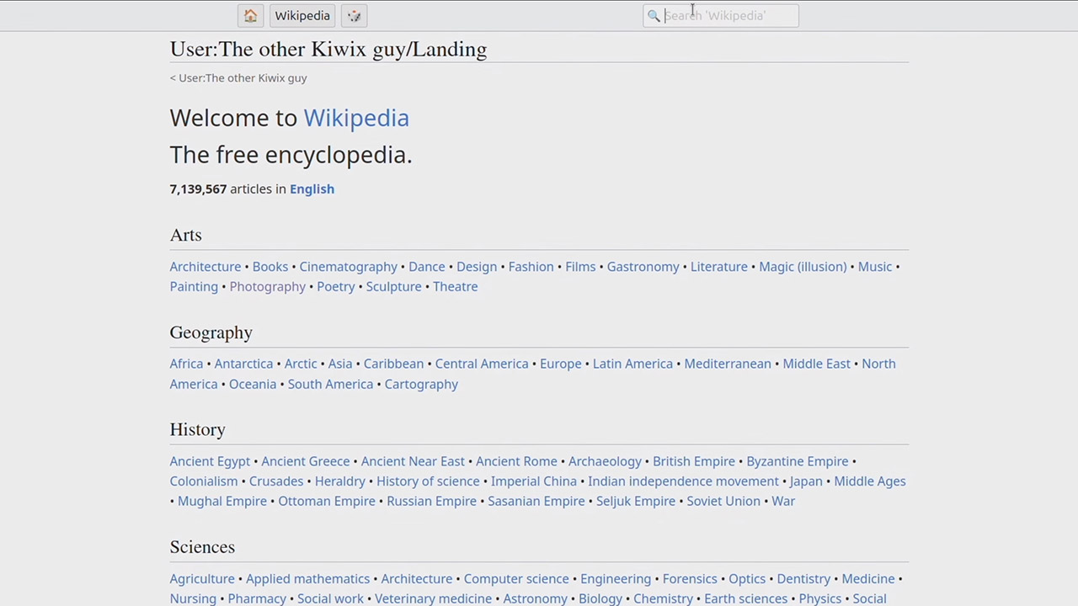The width and height of the screenshot is (1078, 606).
Task: Open the Europe link
Action: pos(561,364)
